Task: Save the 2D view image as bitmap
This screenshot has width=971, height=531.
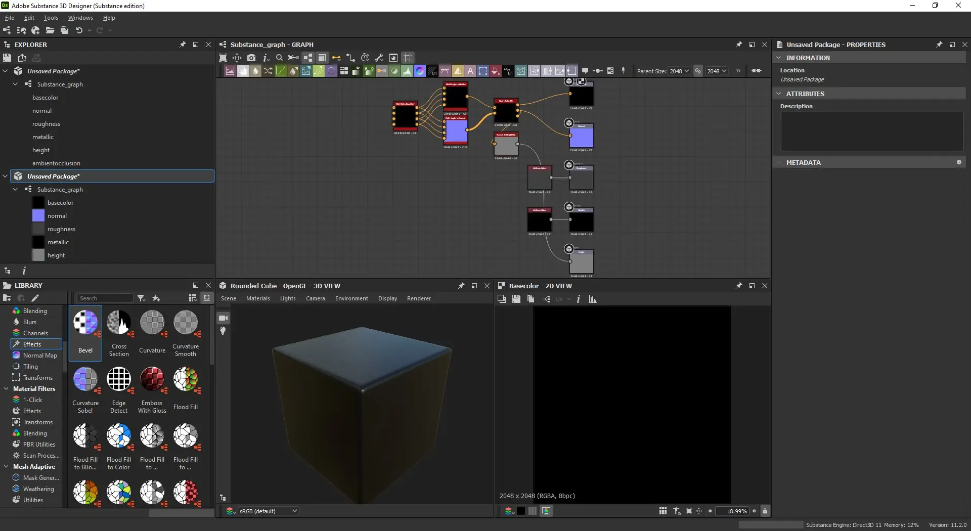Action: [x=516, y=299]
